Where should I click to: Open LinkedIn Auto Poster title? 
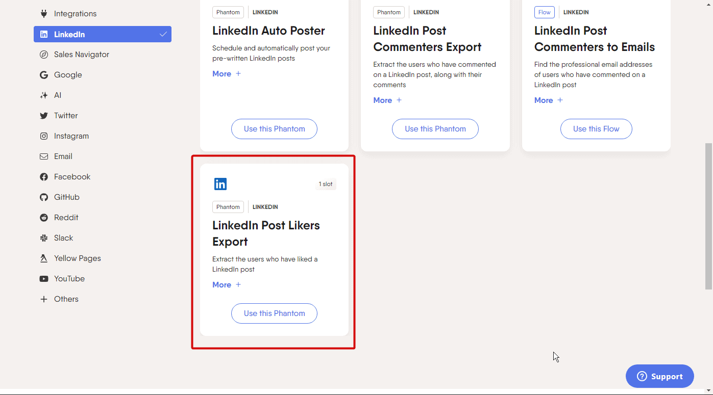[268, 31]
